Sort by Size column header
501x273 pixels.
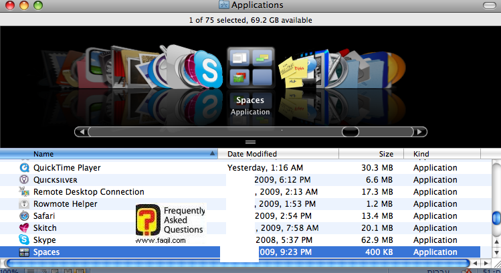point(371,154)
